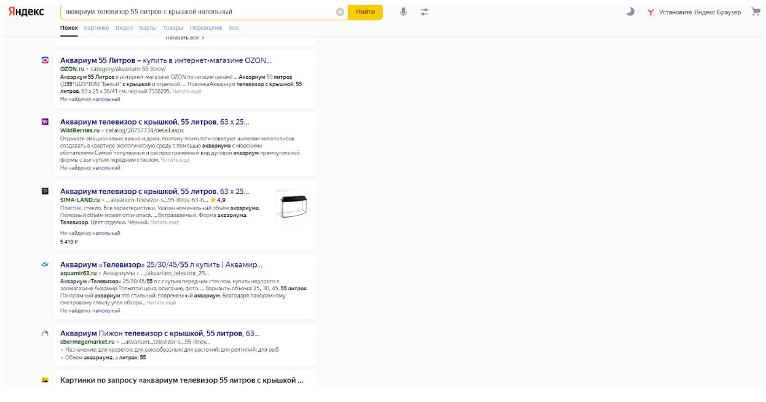Click the OZON favicon
This screenshot has height=402, width=766.
coord(45,60)
